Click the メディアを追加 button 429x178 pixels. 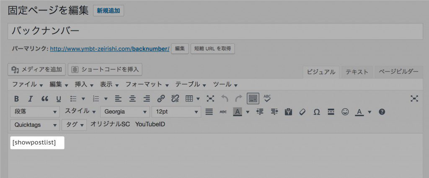pyautogui.click(x=37, y=69)
